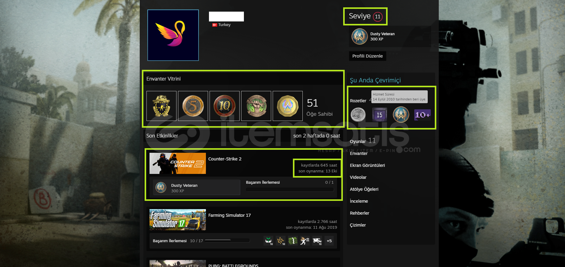
Task: Open the gold 2012-2023 Counter-Strike coin
Action: point(288,106)
